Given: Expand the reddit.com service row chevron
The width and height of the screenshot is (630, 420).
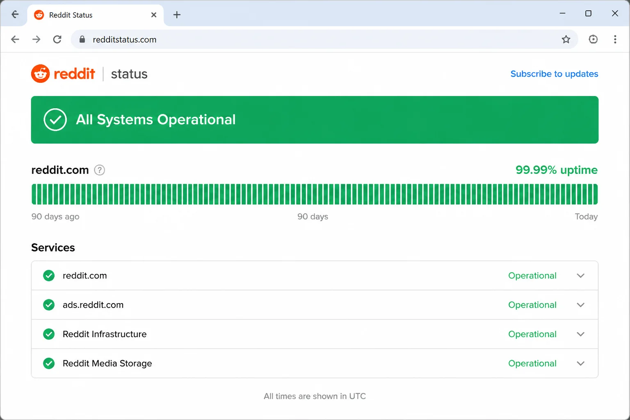Looking at the screenshot, I should (580, 276).
